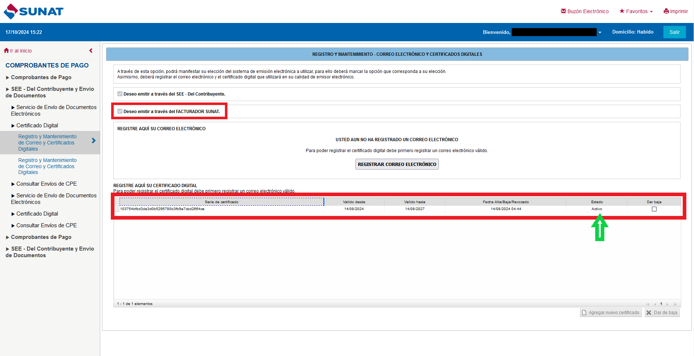The height and width of the screenshot is (356, 694).
Task: Expand second Consultar Envíos de CPE
Action: coord(44,225)
